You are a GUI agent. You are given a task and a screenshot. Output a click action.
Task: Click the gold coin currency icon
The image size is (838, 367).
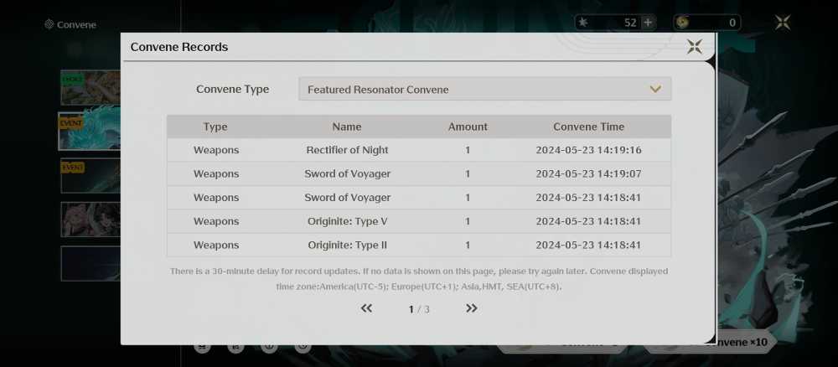(x=681, y=23)
